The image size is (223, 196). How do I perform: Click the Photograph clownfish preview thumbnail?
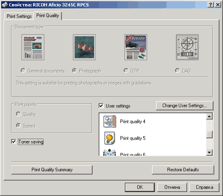tap(84, 47)
